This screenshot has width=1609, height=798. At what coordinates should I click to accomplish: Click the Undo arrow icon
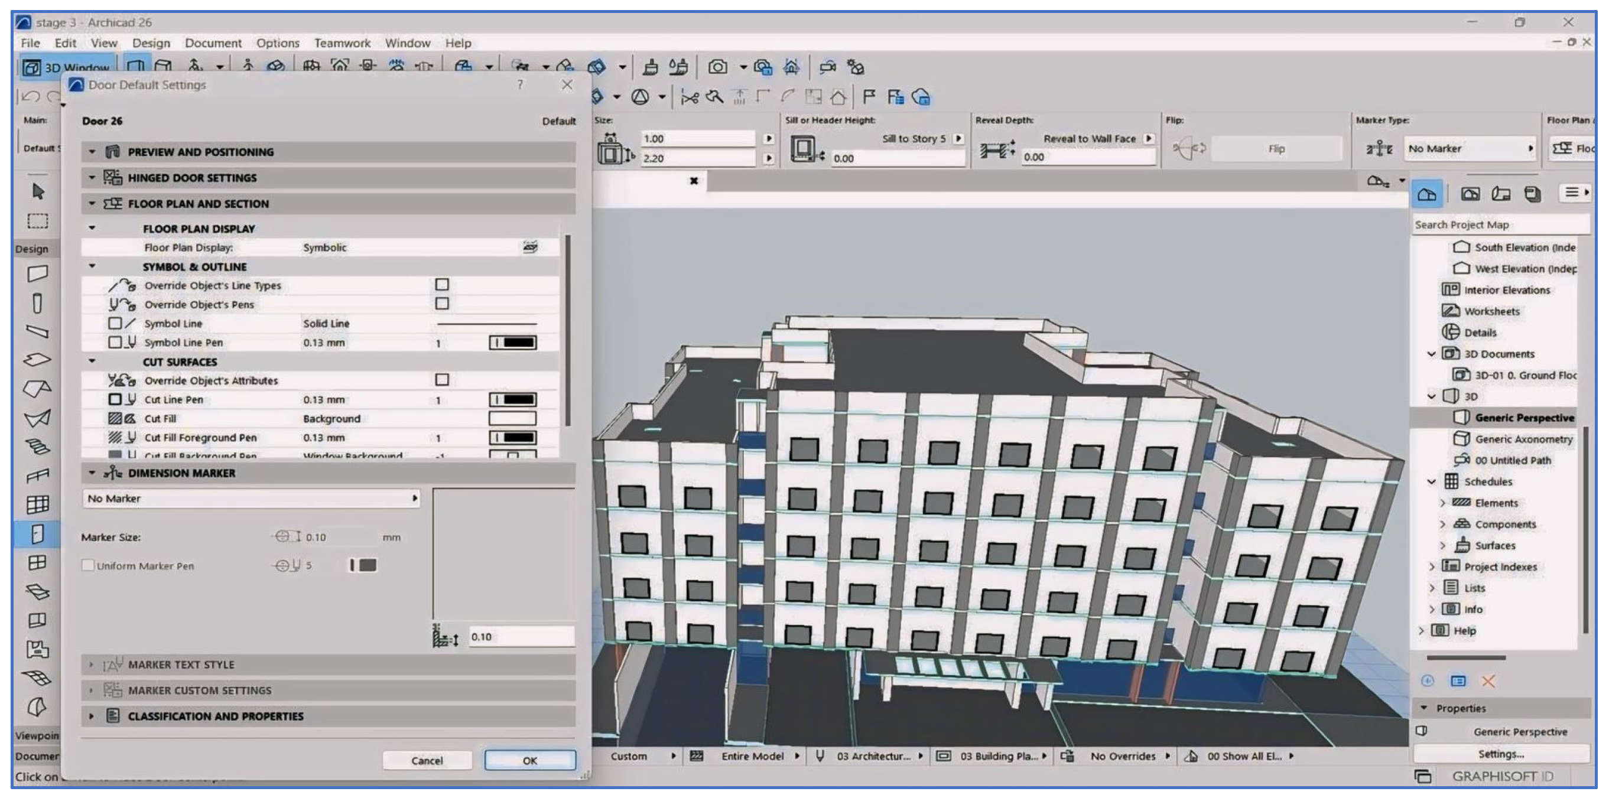31,96
